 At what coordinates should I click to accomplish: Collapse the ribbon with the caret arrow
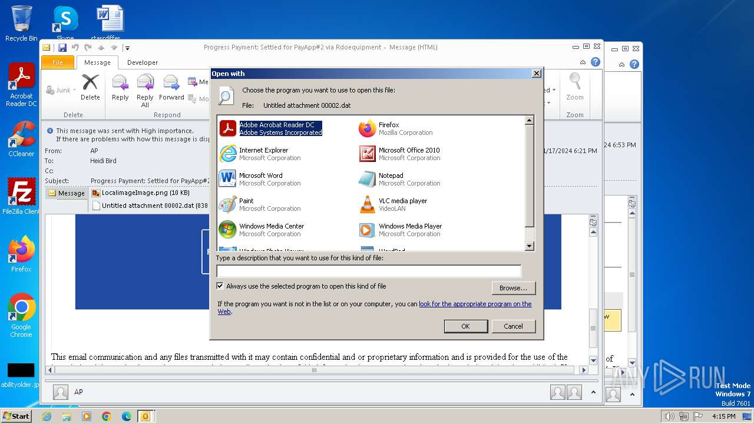[583, 62]
